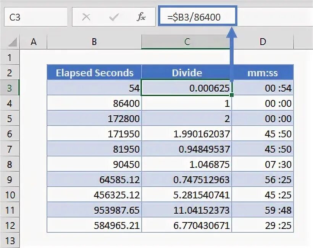Select the cell containing 64585.12
Viewport: 313px width, 248px height.
point(94,179)
